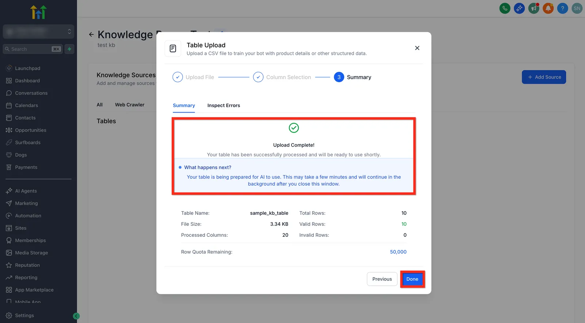
Task: Click the green phone dialer icon
Action: click(505, 8)
